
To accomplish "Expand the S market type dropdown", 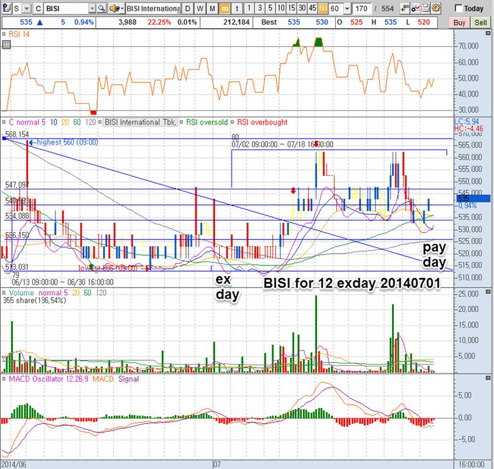I will coord(27,9).
